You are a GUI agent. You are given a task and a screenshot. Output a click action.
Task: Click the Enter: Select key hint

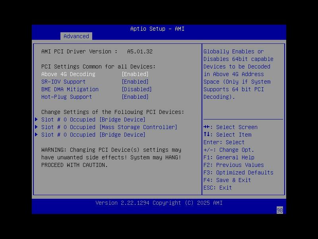(x=224, y=142)
